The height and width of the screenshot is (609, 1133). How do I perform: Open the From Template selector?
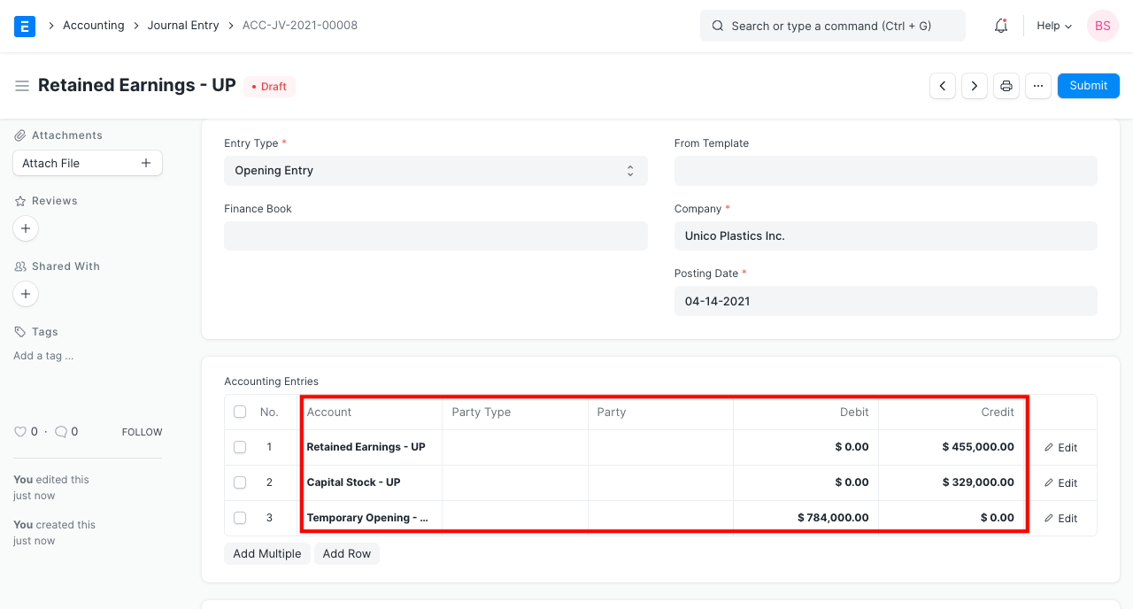pyautogui.click(x=885, y=170)
